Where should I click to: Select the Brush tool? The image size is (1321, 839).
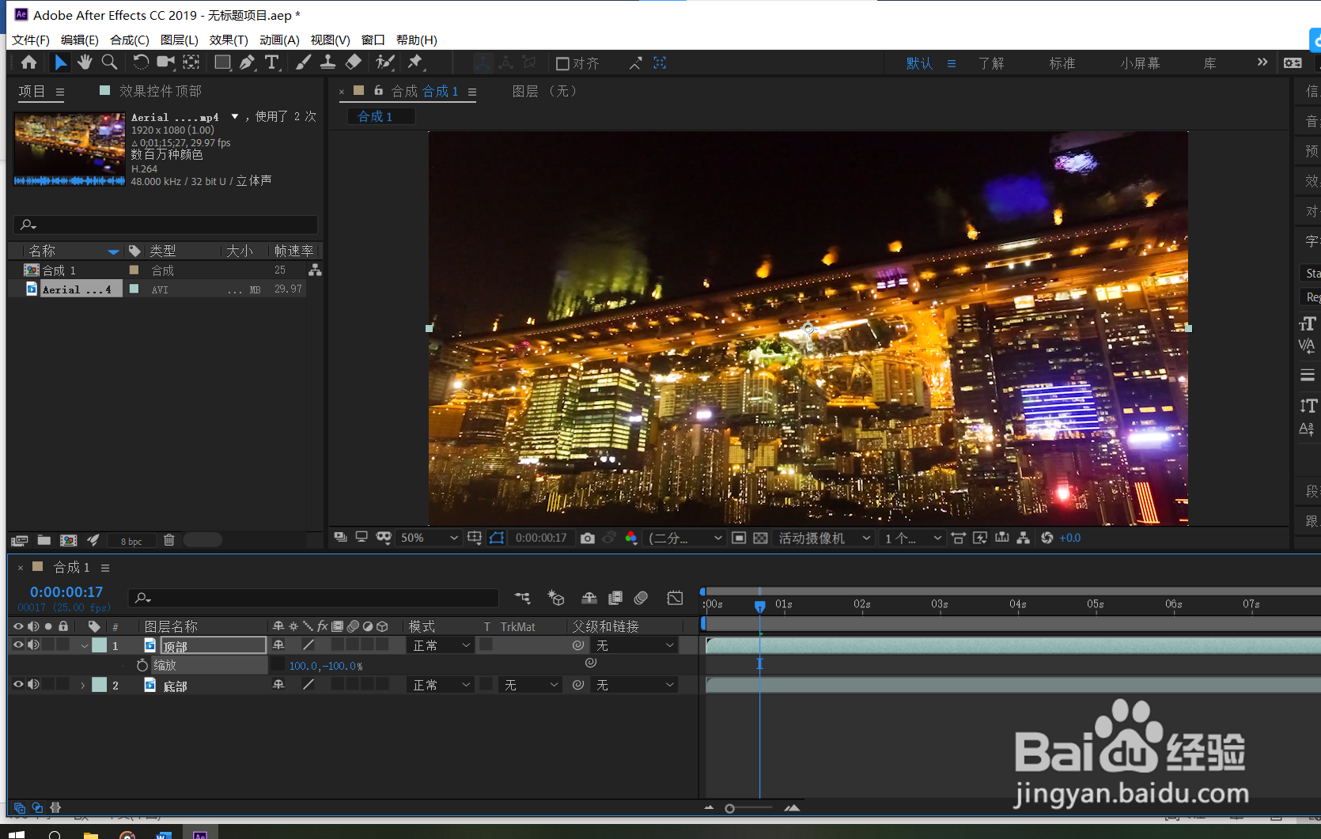pos(303,62)
